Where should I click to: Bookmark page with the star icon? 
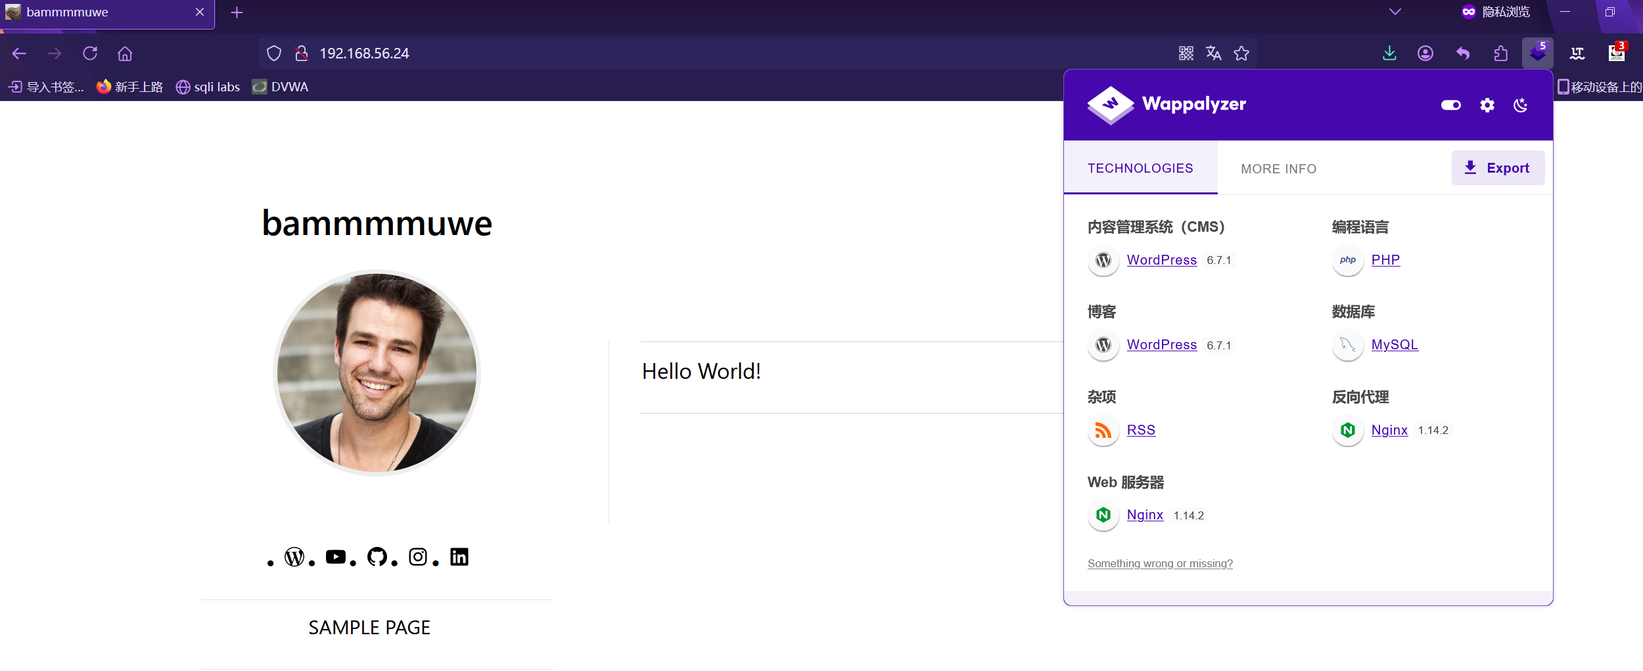(x=1241, y=53)
